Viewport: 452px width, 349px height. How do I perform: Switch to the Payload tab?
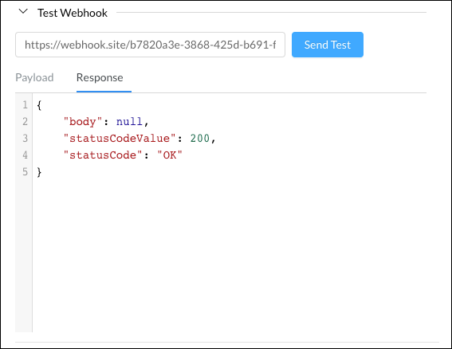click(x=34, y=77)
